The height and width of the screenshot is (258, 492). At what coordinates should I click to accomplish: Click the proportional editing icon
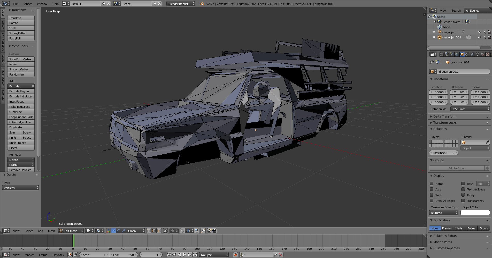pyautogui.click(x=173, y=231)
